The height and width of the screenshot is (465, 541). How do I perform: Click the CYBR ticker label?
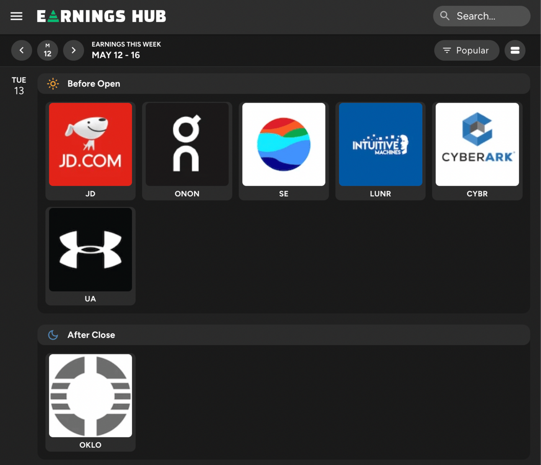tap(477, 194)
